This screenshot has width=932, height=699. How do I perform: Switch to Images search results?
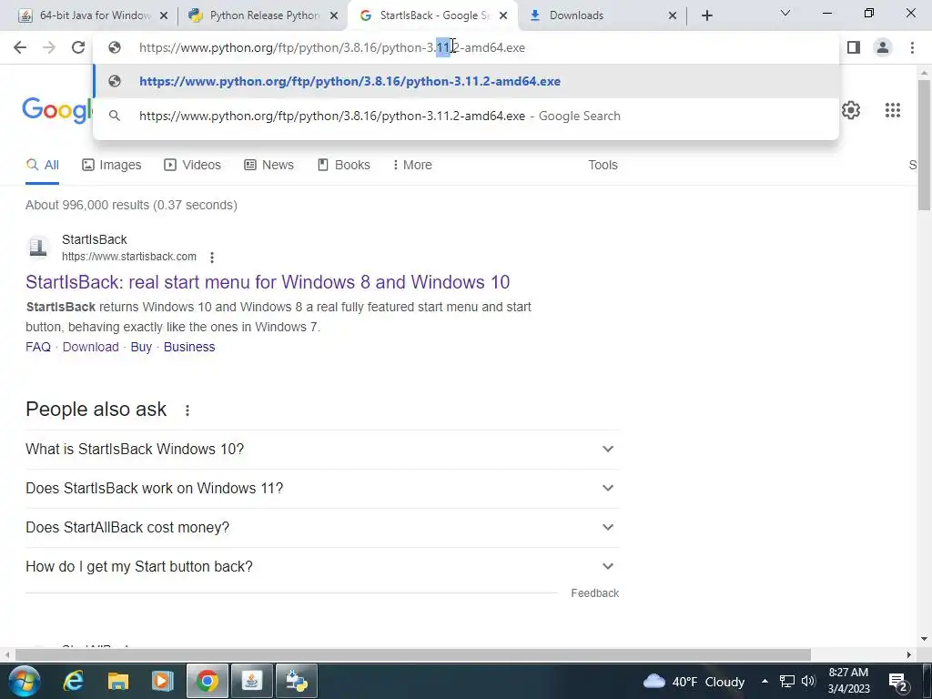click(111, 166)
